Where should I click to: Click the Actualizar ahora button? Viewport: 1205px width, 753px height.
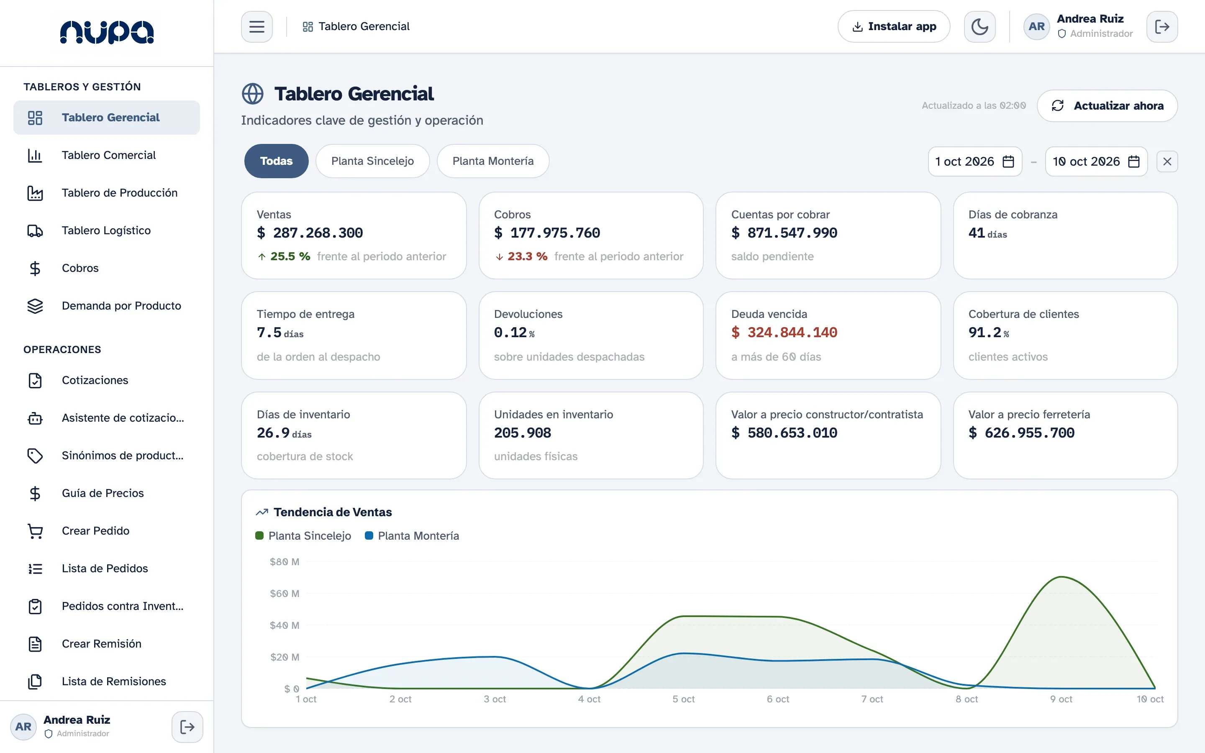(x=1107, y=105)
